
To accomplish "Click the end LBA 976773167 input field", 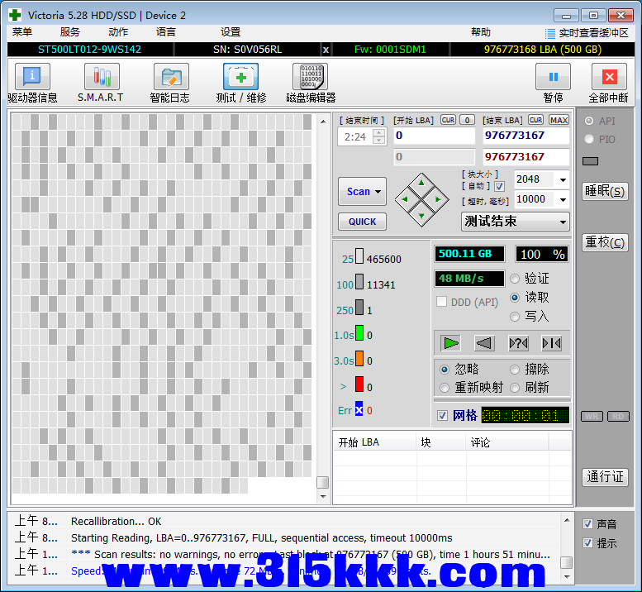I will (x=525, y=136).
